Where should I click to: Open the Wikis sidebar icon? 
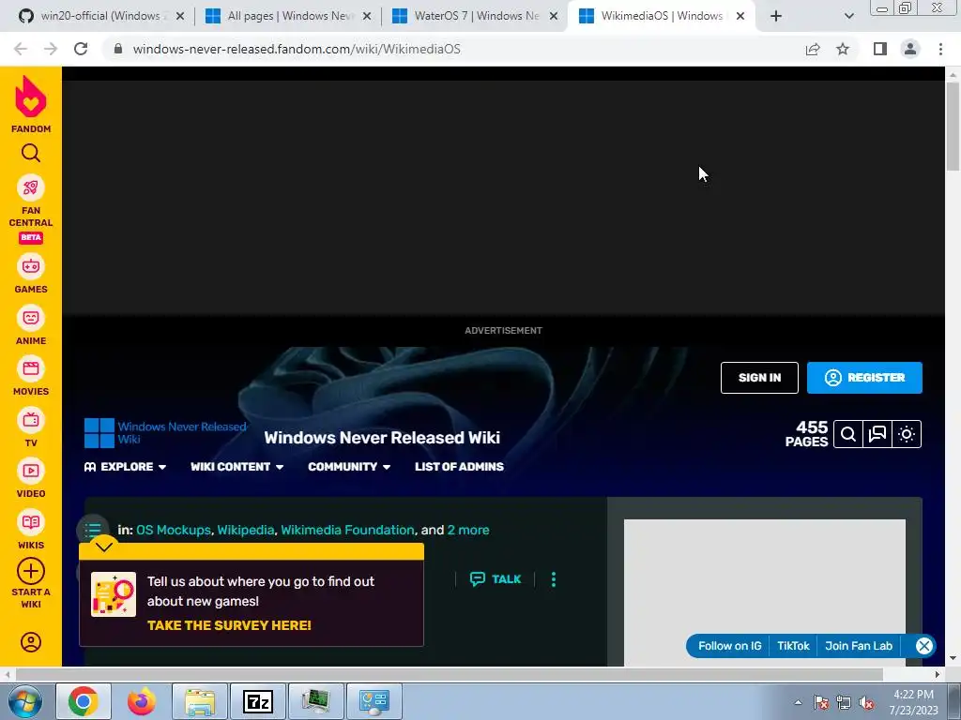tap(31, 522)
